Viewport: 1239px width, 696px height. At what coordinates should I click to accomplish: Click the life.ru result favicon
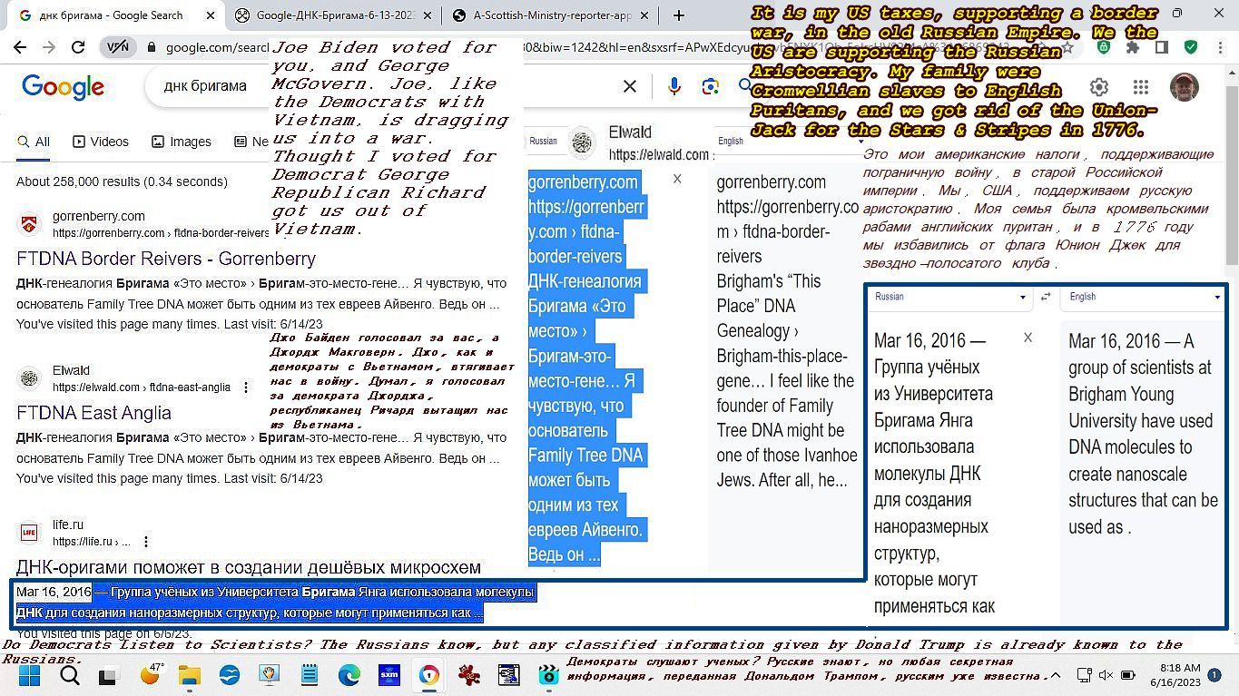[30, 533]
